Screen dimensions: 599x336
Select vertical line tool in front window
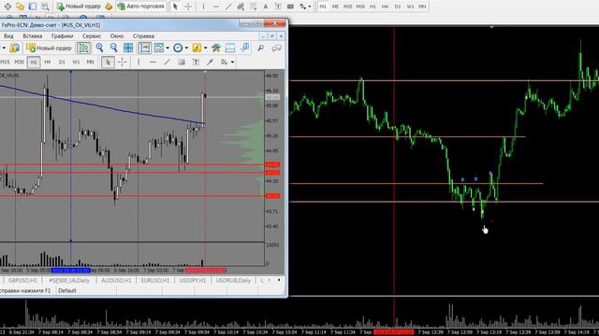(x=139, y=63)
